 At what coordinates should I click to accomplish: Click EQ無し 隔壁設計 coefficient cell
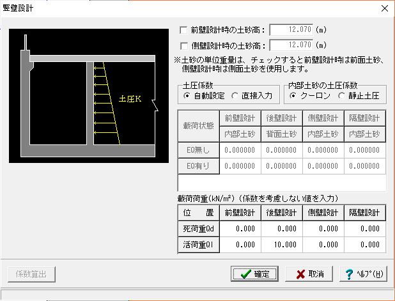click(x=365, y=150)
